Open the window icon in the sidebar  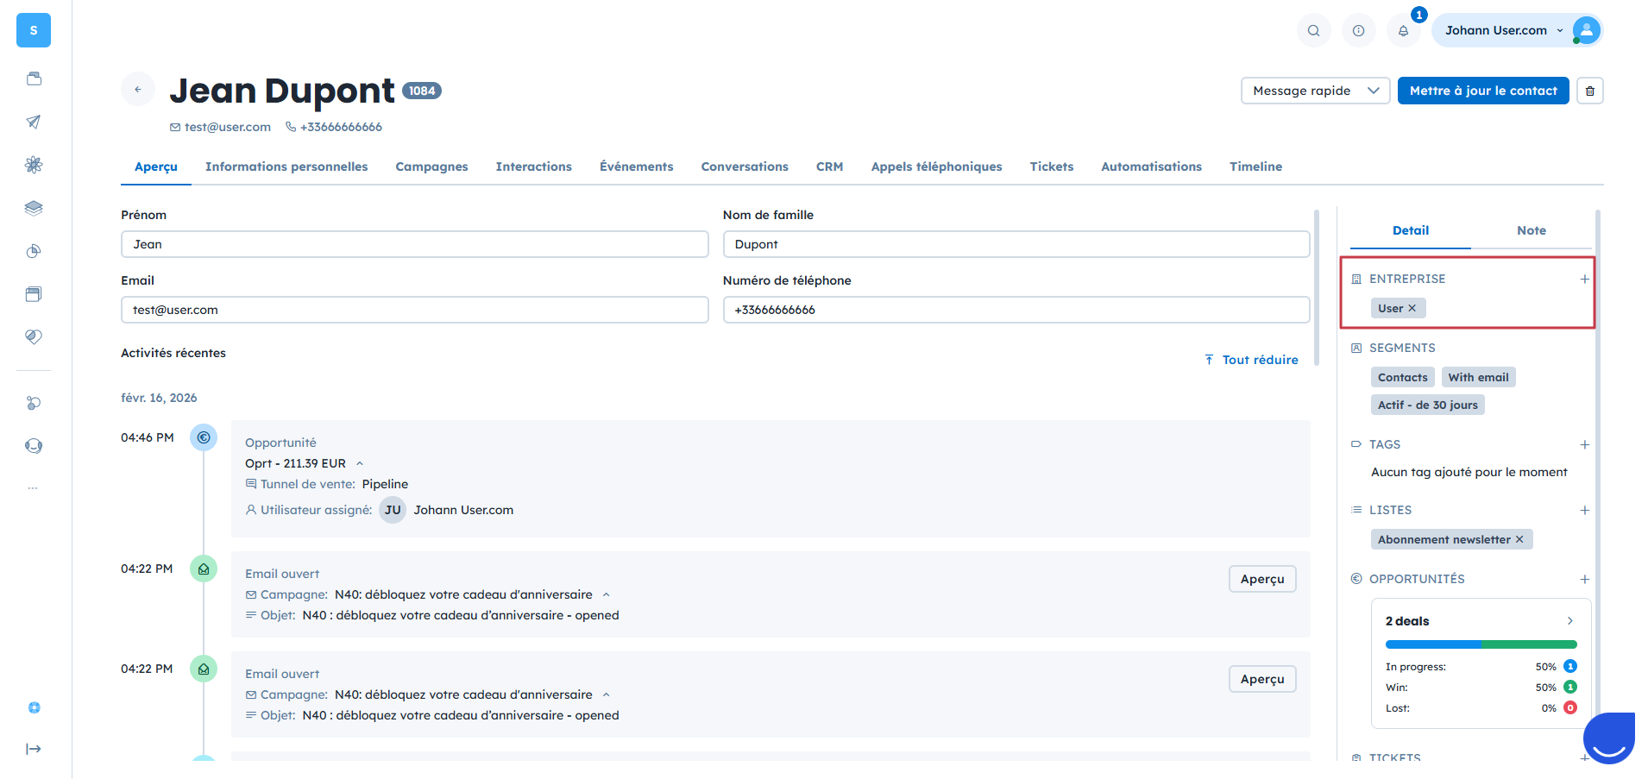pyautogui.click(x=34, y=294)
